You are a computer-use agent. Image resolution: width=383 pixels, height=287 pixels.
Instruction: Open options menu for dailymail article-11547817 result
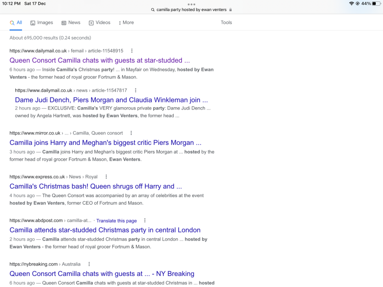[x=135, y=90]
